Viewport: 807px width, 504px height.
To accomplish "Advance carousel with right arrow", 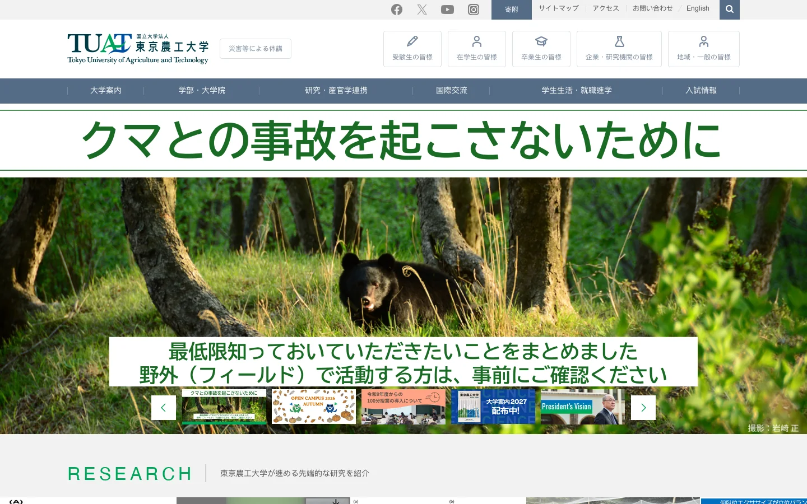I will [x=643, y=408].
